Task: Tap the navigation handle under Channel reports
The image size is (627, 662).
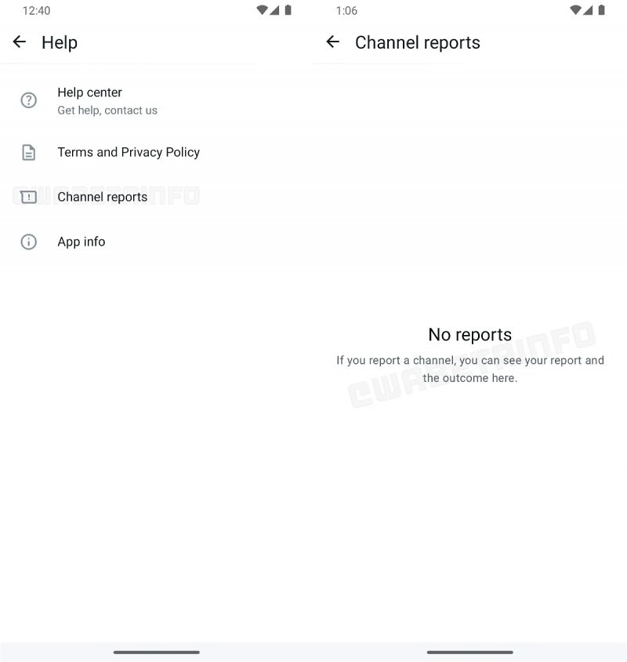Action: (x=469, y=652)
